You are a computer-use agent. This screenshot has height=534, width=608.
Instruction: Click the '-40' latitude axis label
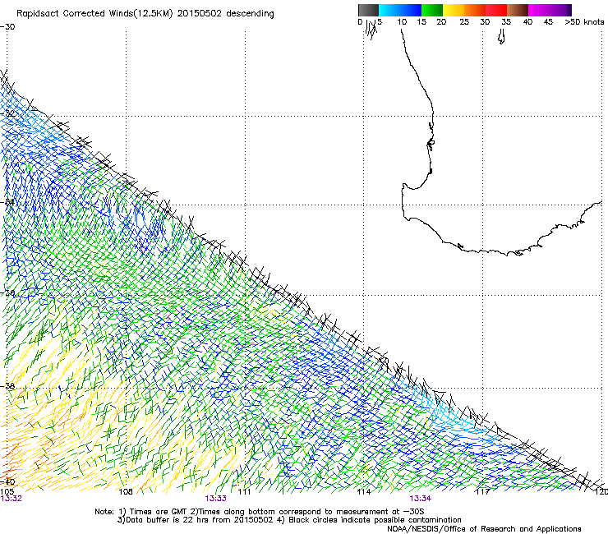click(7, 481)
